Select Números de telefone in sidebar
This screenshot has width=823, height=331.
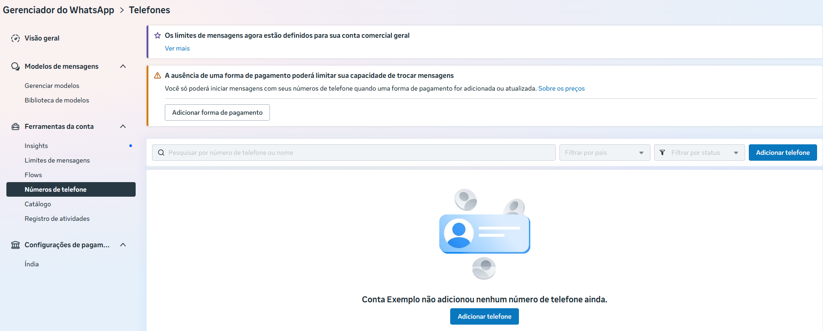point(71,189)
